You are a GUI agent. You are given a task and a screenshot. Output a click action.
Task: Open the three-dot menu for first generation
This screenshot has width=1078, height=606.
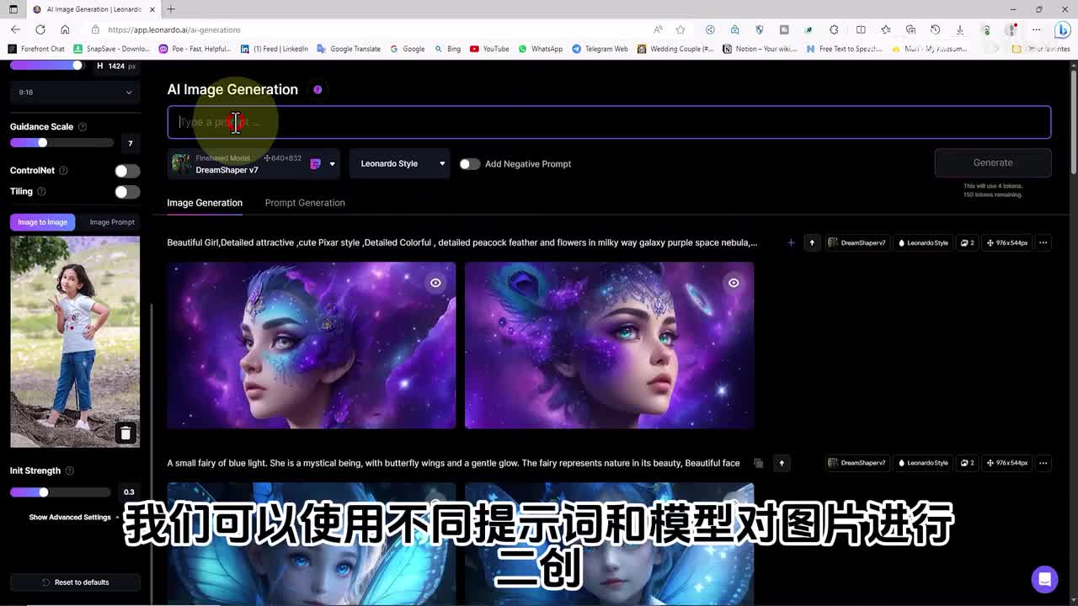[x=1043, y=243]
